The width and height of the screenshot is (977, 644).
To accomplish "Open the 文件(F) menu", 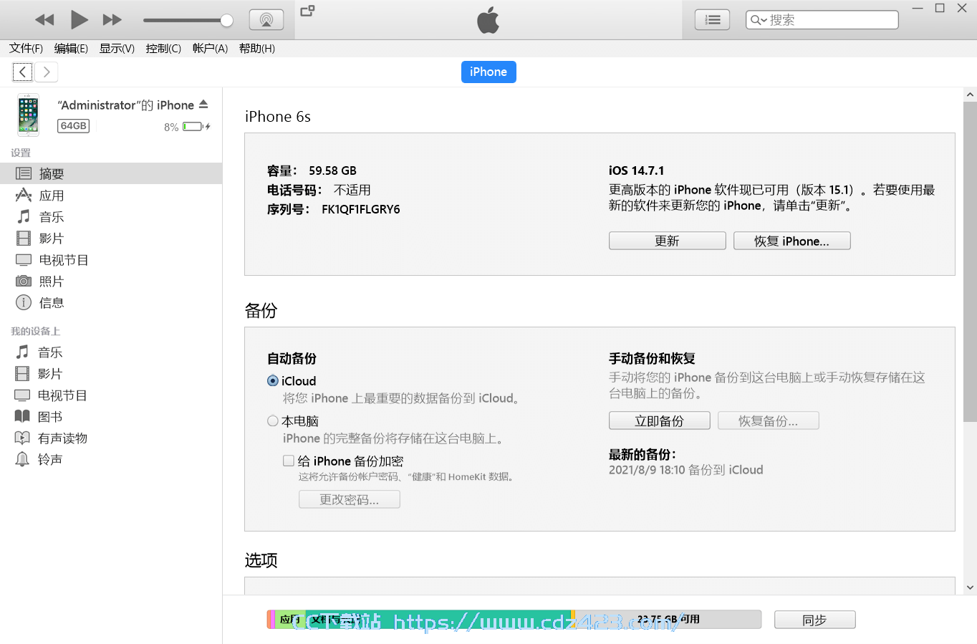I will tap(26, 48).
